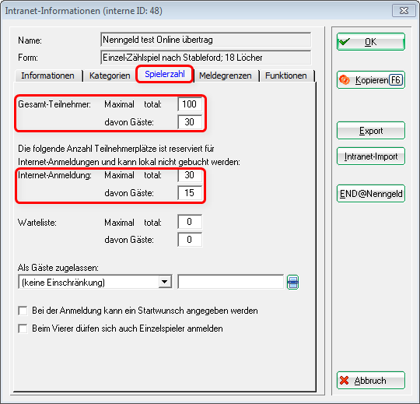Enable Startwunsch option at registration
The width and height of the screenshot is (420, 404).
point(23,311)
